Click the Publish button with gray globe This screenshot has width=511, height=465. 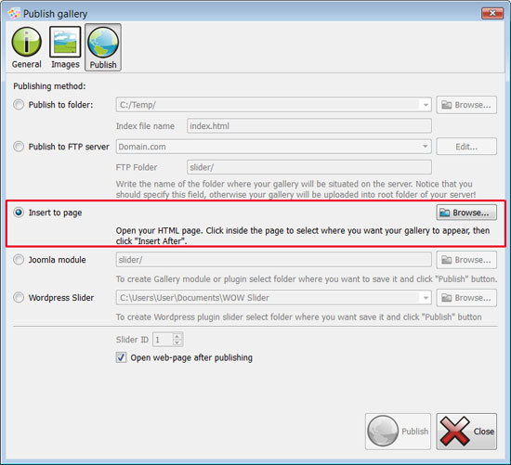pyautogui.click(x=398, y=432)
